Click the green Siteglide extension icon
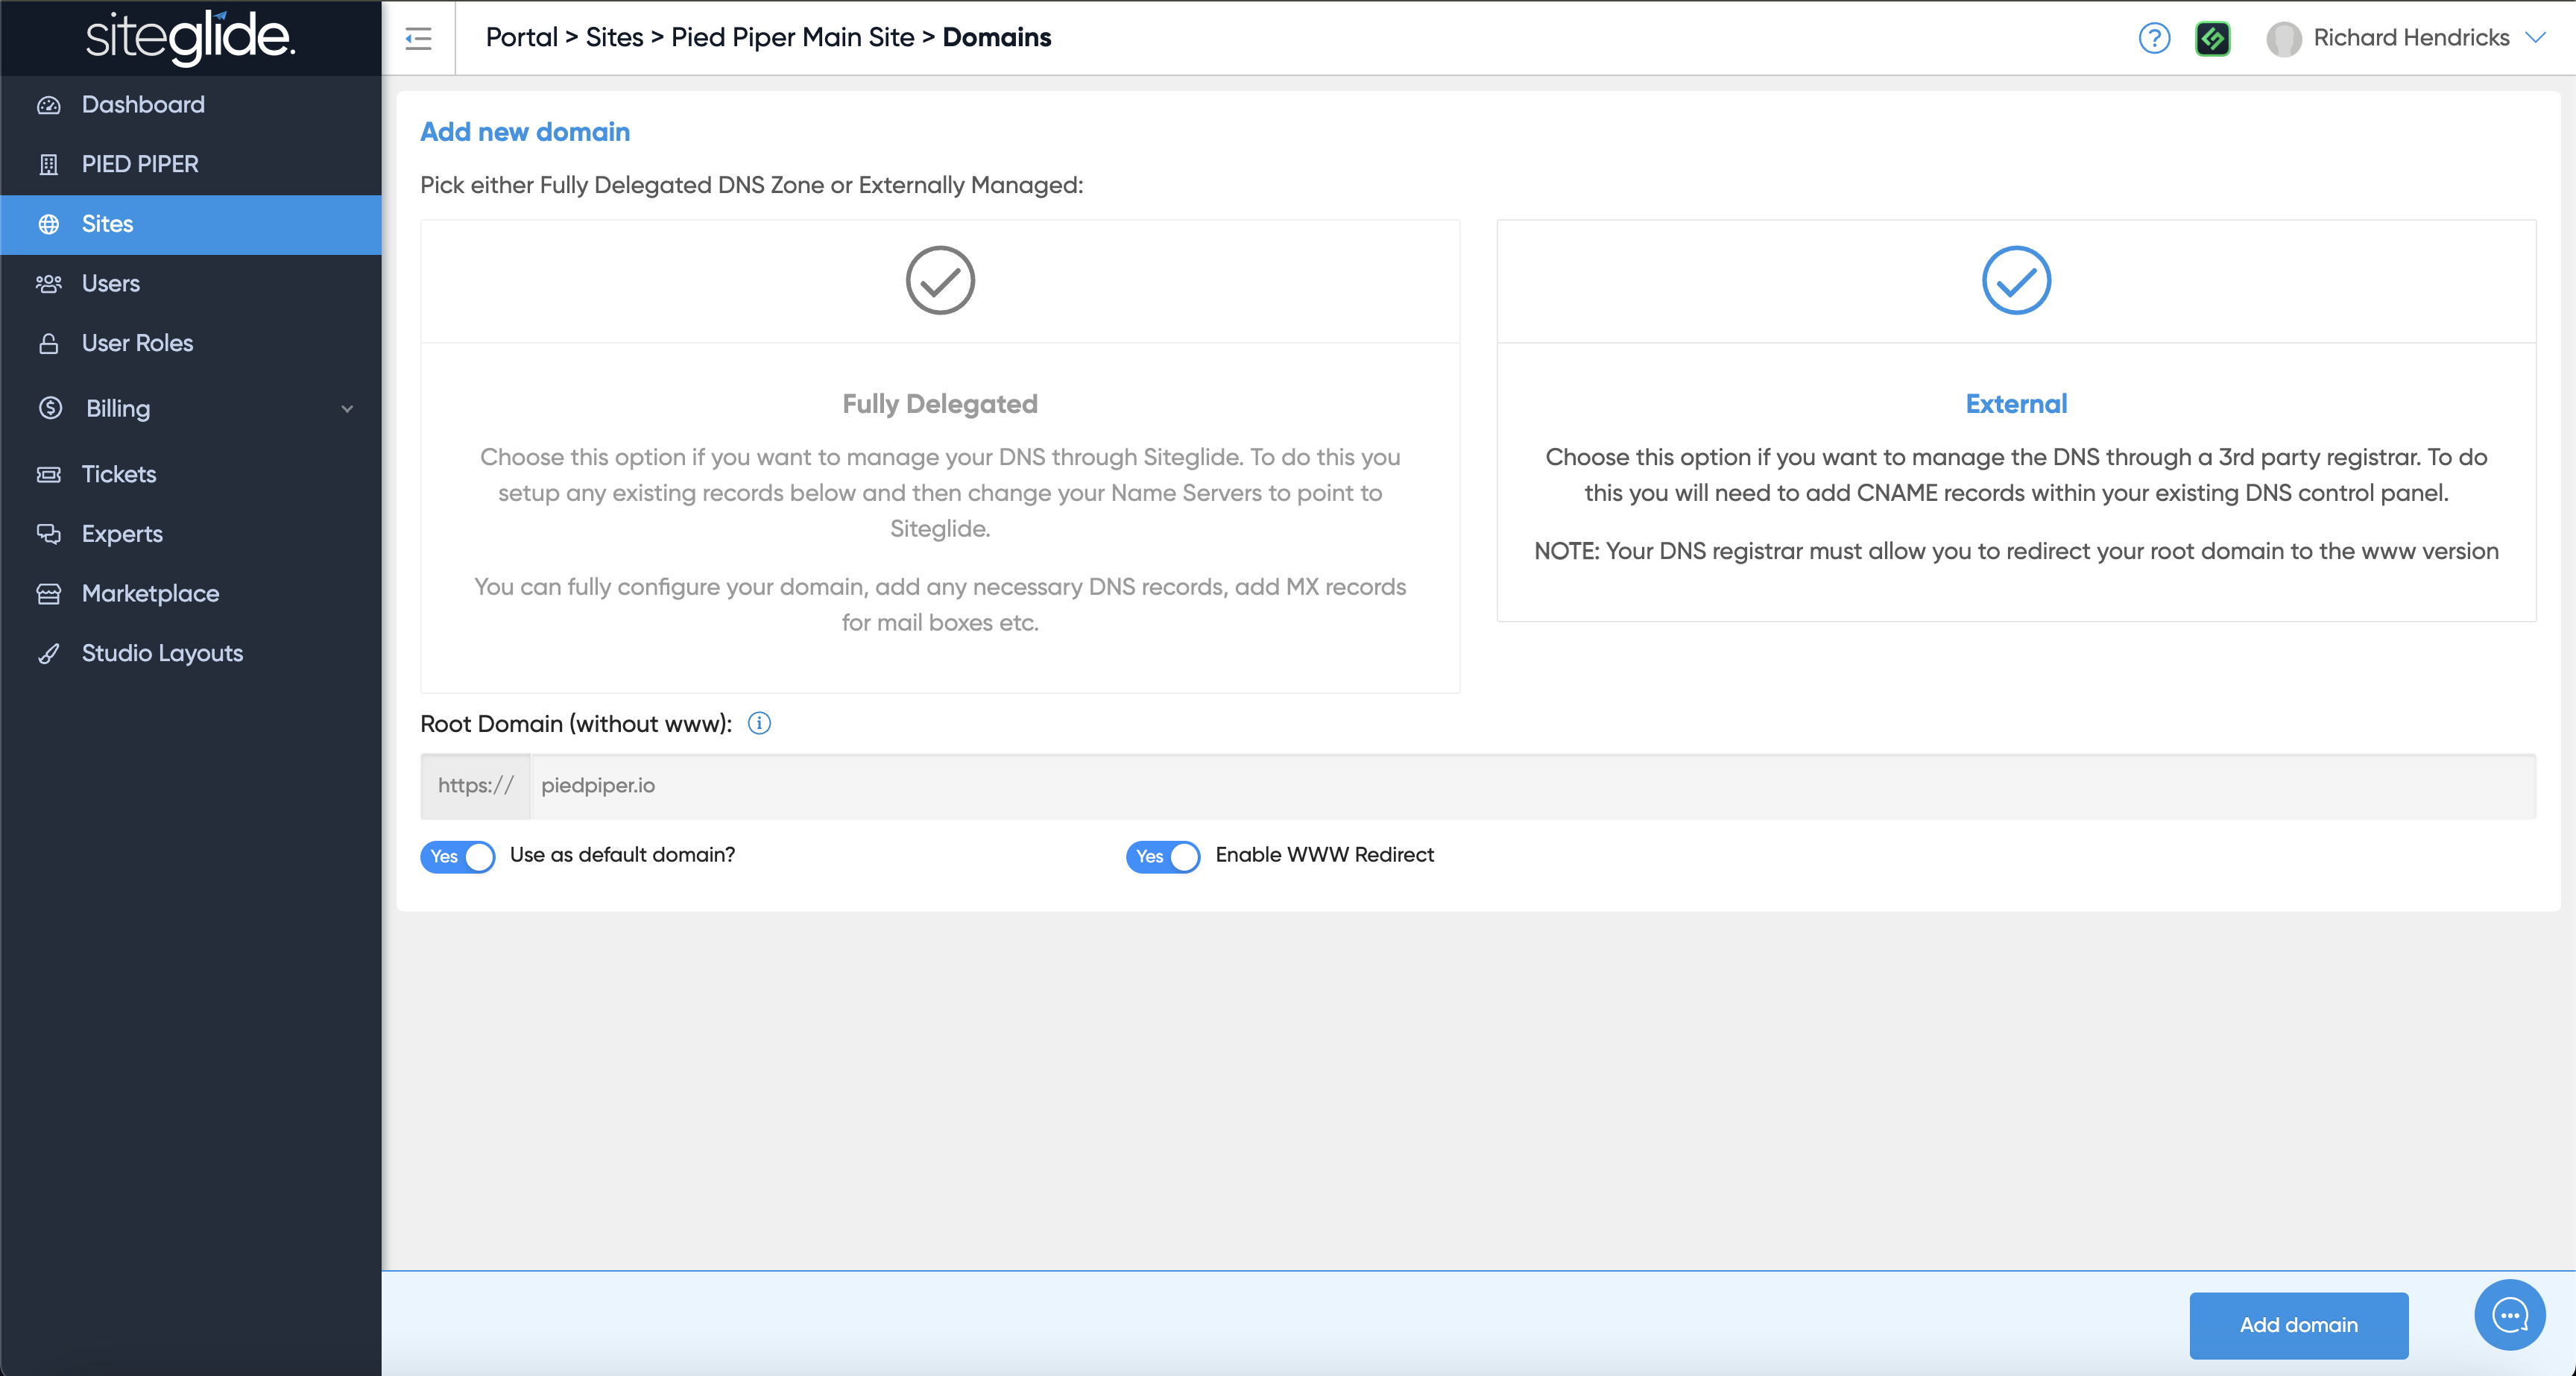This screenshot has height=1376, width=2576. click(2212, 38)
